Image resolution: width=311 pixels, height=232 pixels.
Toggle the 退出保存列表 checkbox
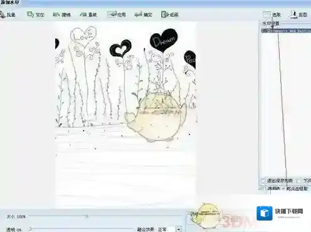tap(263, 181)
